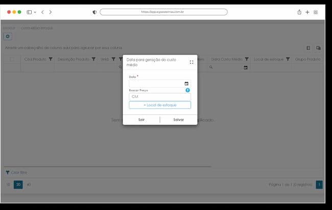Show the tab overview grid
This screenshot has height=210, width=332.
coord(316,12)
